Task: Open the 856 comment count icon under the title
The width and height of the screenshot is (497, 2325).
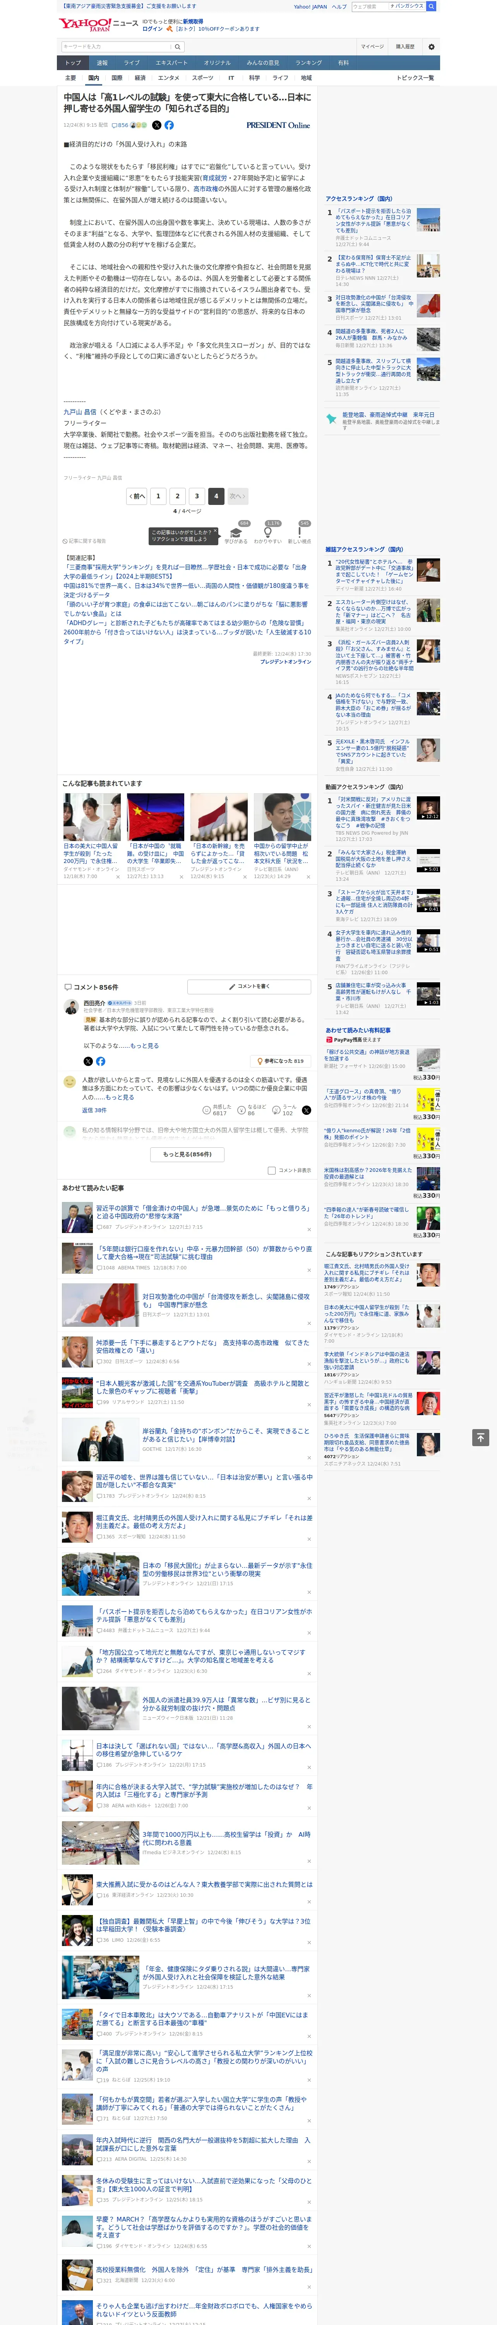Action: point(121,126)
